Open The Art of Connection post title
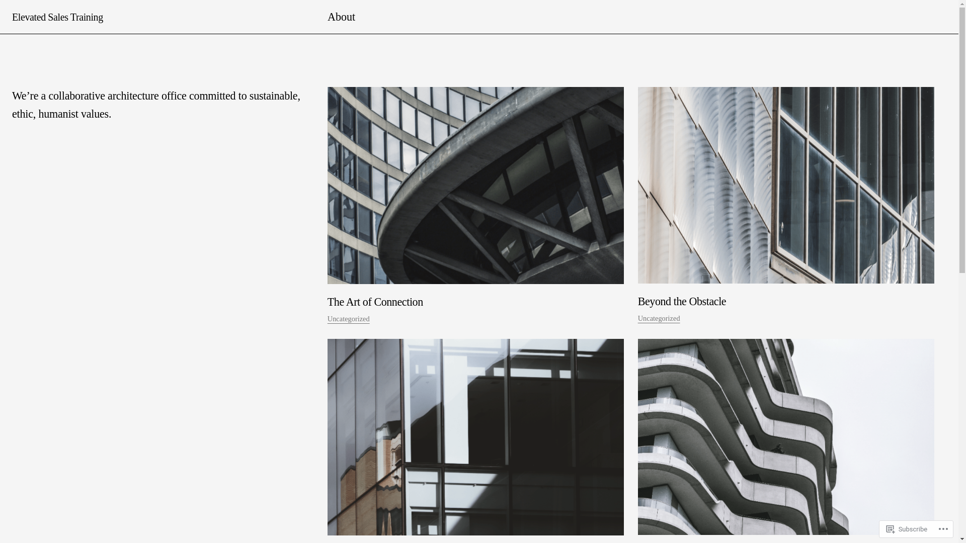 click(x=375, y=302)
